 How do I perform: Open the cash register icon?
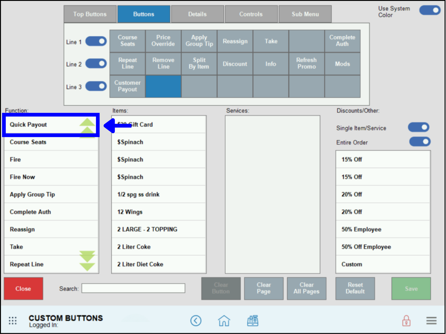252,320
